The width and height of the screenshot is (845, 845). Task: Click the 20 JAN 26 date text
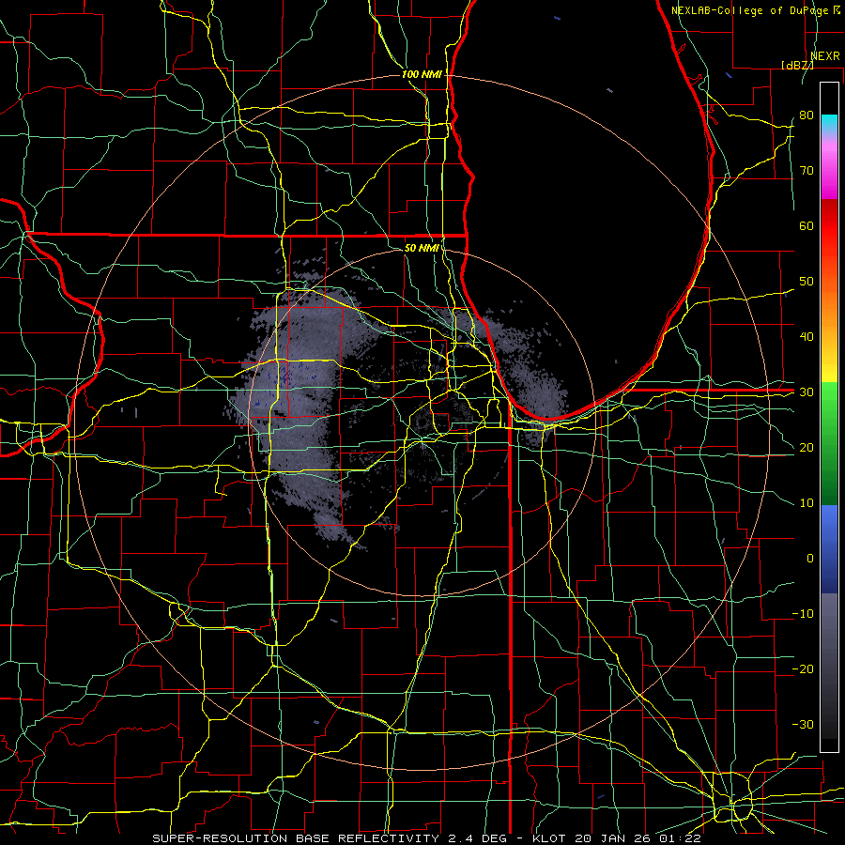611,838
